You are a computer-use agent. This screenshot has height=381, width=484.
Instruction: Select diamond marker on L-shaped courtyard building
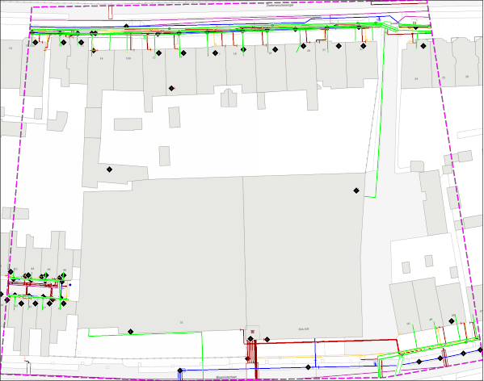tap(109, 170)
